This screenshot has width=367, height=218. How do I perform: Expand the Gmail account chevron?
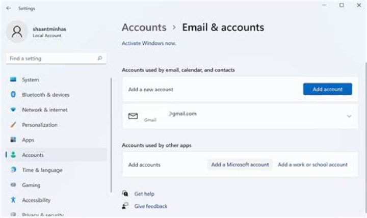[x=349, y=116]
